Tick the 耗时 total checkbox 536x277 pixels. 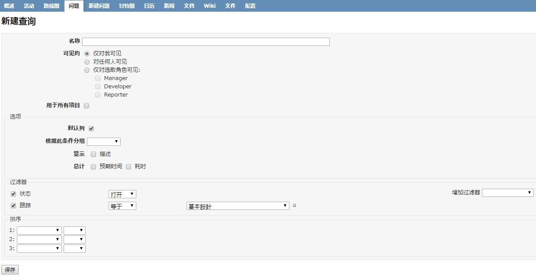pos(128,167)
